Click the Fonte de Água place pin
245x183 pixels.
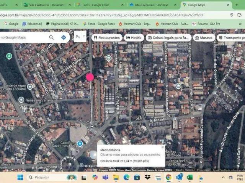pyautogui.click(x=30, y=87)
